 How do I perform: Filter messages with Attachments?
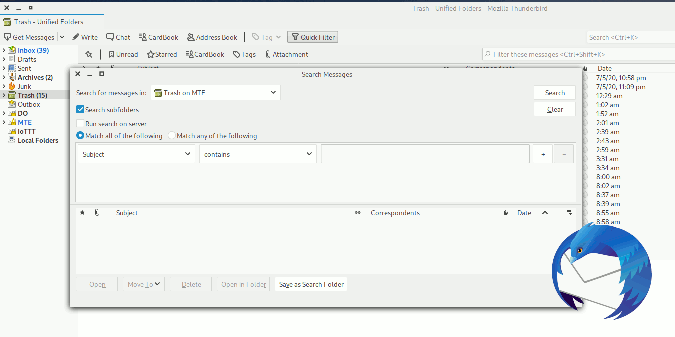click(x=287, y=54)
